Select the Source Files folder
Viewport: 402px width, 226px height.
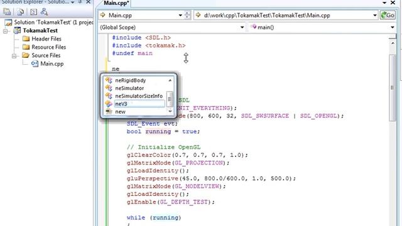pos(46,55)
